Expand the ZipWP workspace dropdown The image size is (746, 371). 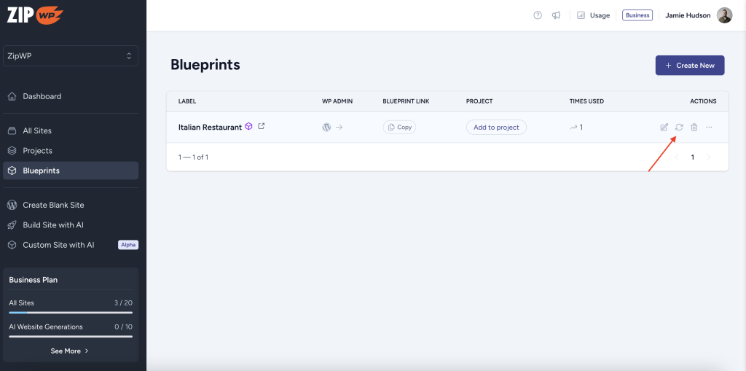(x=71, y=56)
